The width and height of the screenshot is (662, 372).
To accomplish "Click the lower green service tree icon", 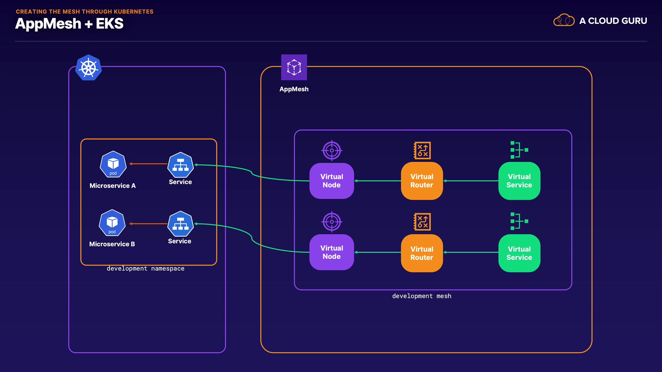I will tap(519, 221).
